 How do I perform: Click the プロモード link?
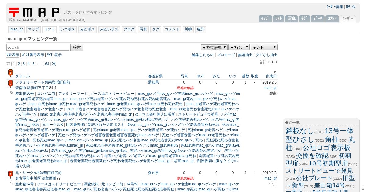(x=226, y=55)
